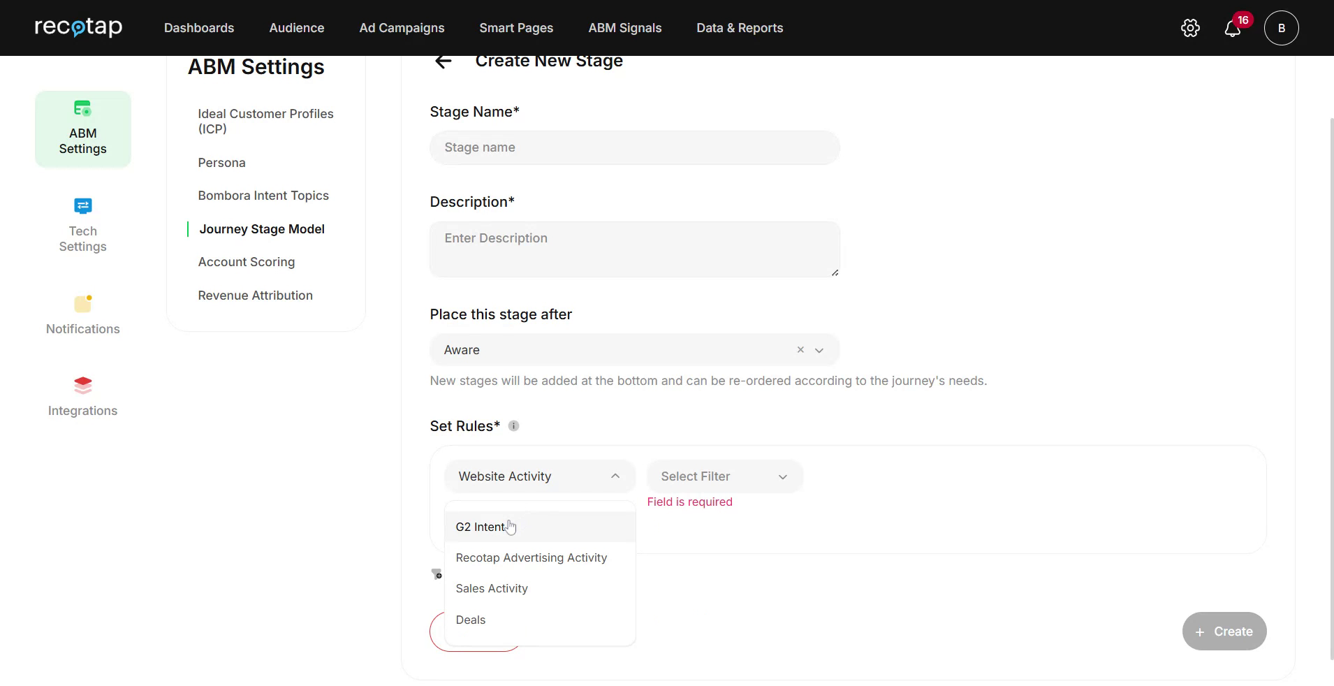This screenshot has width=1334, height=686.
Task: Click the back arrow beside Create New Stage
Action: click(x=444, y=61)
